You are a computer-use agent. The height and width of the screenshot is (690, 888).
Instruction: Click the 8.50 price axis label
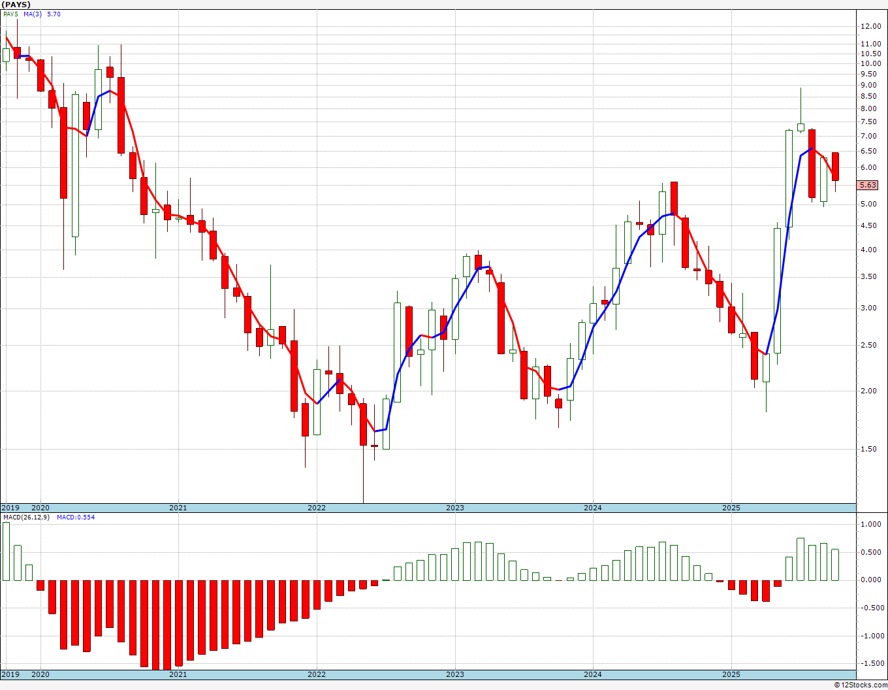[868, 97]
